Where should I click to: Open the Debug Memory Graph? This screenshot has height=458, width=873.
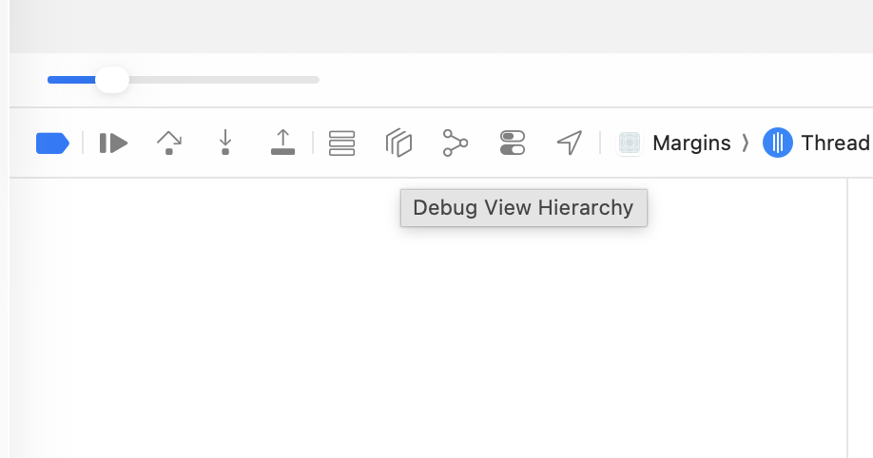(x=456, y=143)
